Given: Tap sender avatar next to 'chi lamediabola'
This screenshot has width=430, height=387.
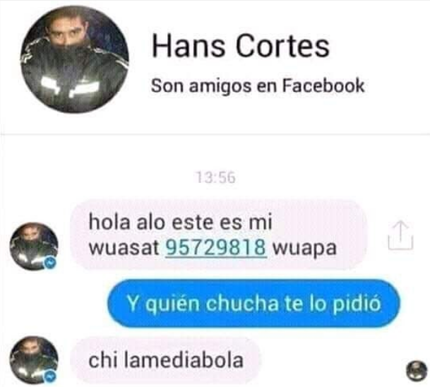Looking at the screenshot, I should (x=34, y=360).
